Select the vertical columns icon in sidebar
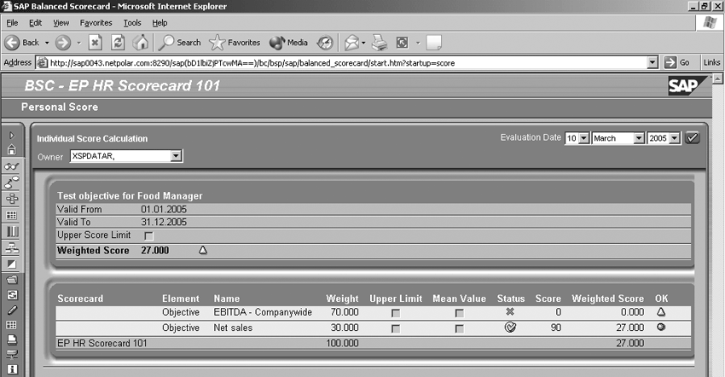The height and width of the screenshot is (377, 725). pyautogui.click(x=12, y=231)
